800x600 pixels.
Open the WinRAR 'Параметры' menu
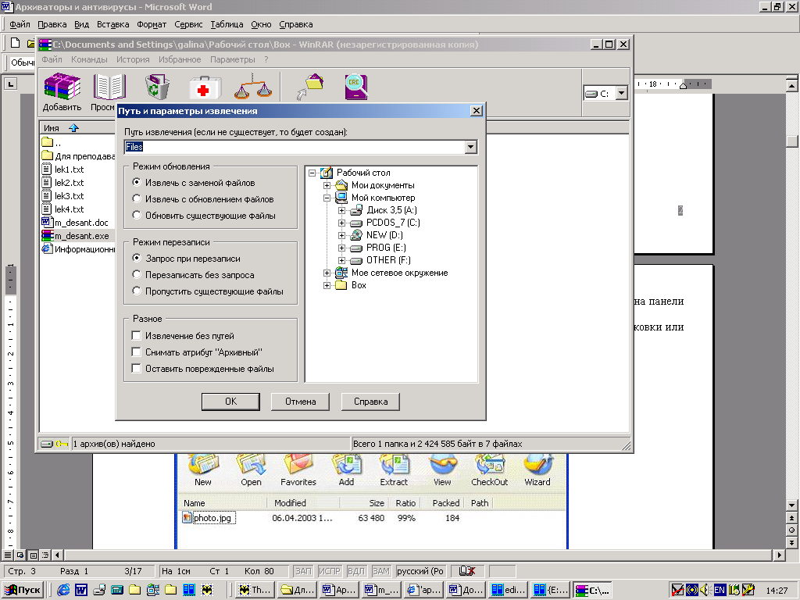233,59
